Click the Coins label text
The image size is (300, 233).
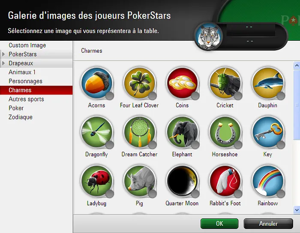point(182,105)
